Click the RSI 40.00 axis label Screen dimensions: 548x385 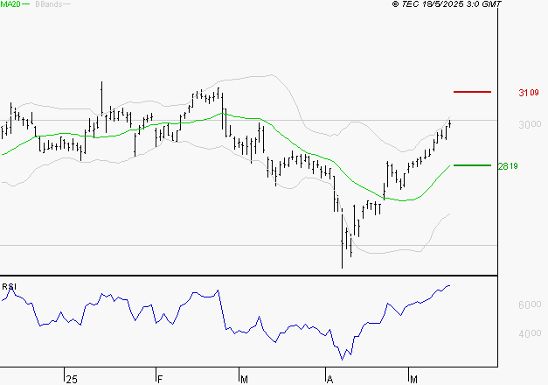(530, 333)
